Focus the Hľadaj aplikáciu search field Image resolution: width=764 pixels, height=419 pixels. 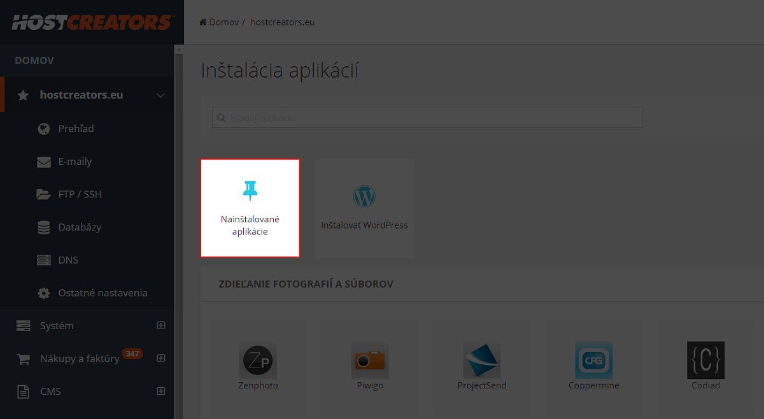pyautogui.click(x=427, y=118)
